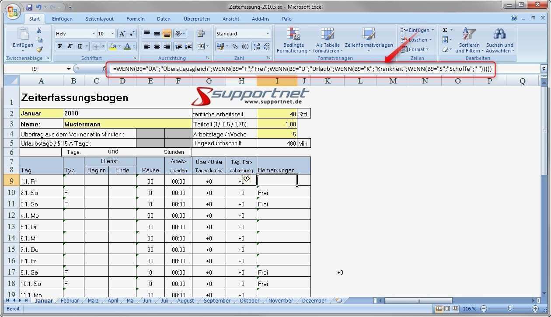Toggle underline formatting on the selection
The image size is (551, 317).
(x=80, y=46)
